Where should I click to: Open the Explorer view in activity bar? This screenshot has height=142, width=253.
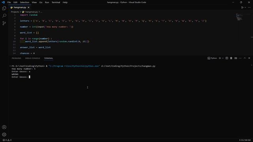tap(4, 8)
